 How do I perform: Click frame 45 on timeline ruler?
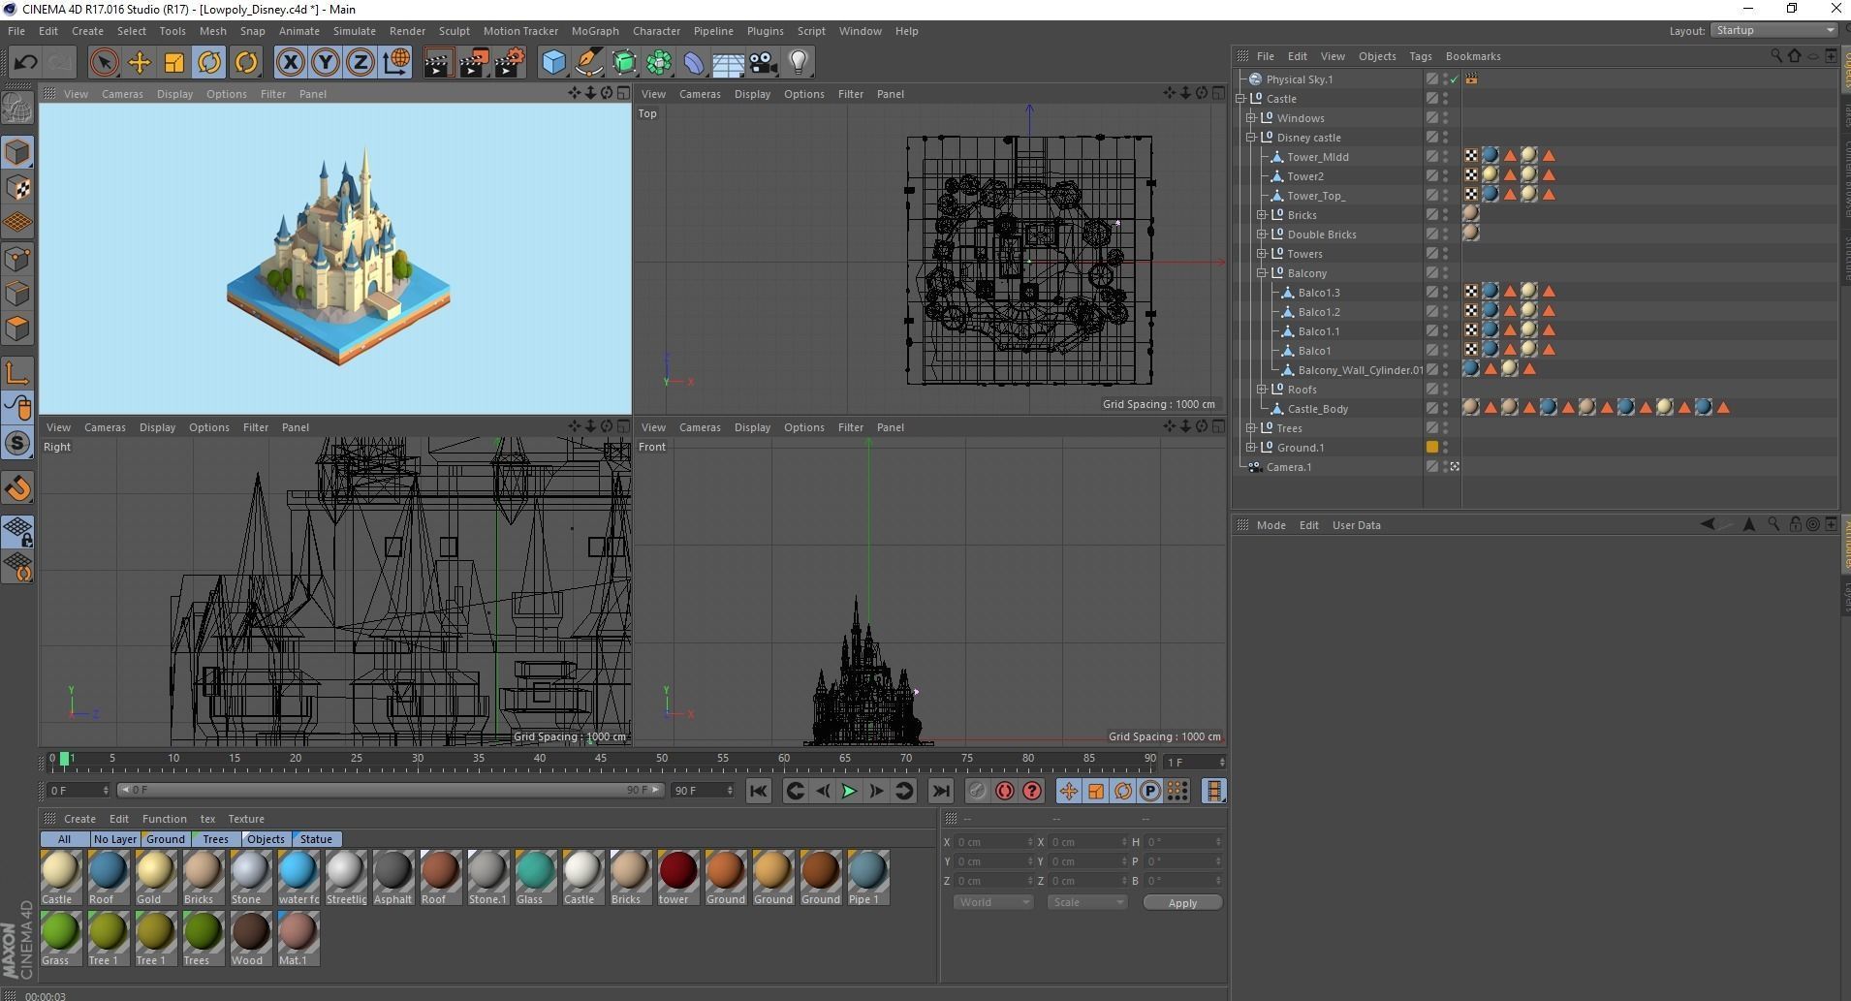601,761
